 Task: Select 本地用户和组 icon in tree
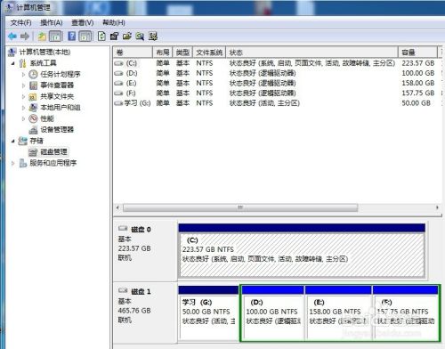click(33, 108)
